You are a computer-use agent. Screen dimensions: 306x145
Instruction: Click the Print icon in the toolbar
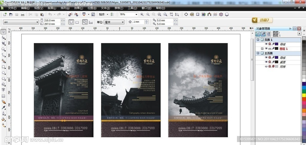(23, 14)
